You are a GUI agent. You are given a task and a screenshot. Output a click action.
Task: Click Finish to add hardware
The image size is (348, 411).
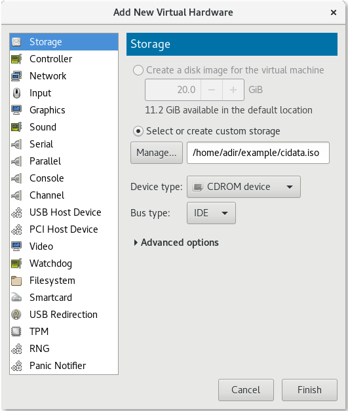[309, 390]
